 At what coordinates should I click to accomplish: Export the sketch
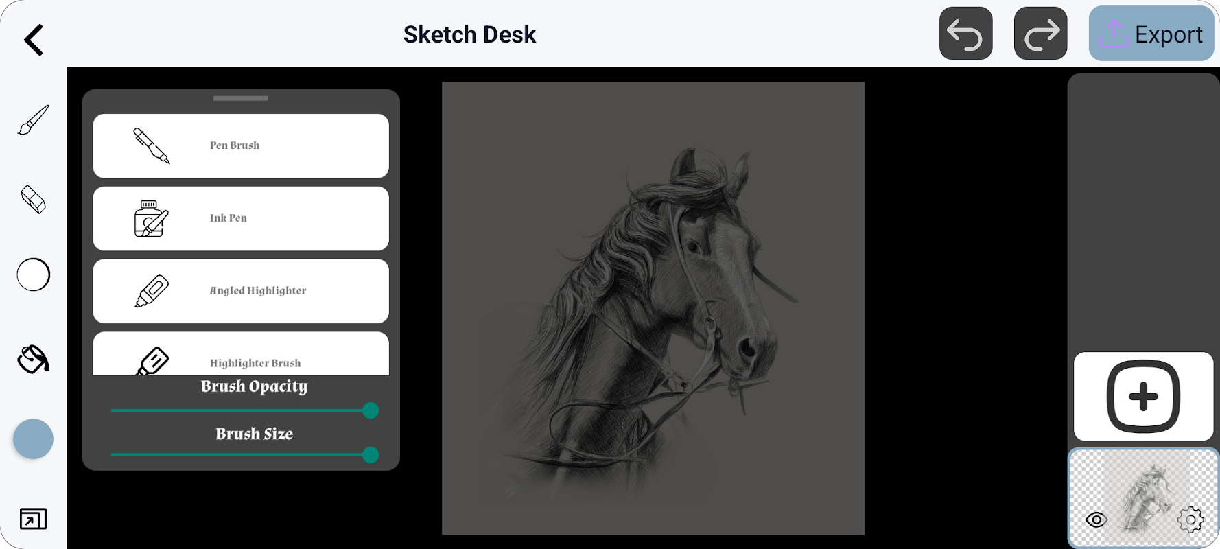[1151, 34]
